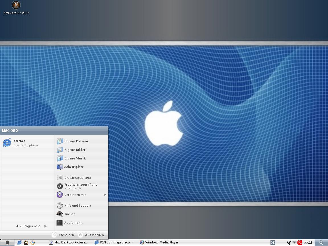The image size is (328, 246).
Task: Click the phone connection tray icon
Action: click(289, 243)
